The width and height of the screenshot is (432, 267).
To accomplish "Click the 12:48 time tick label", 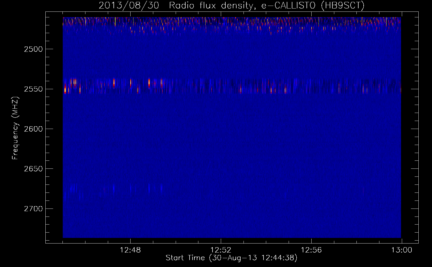I will point(130,250).
